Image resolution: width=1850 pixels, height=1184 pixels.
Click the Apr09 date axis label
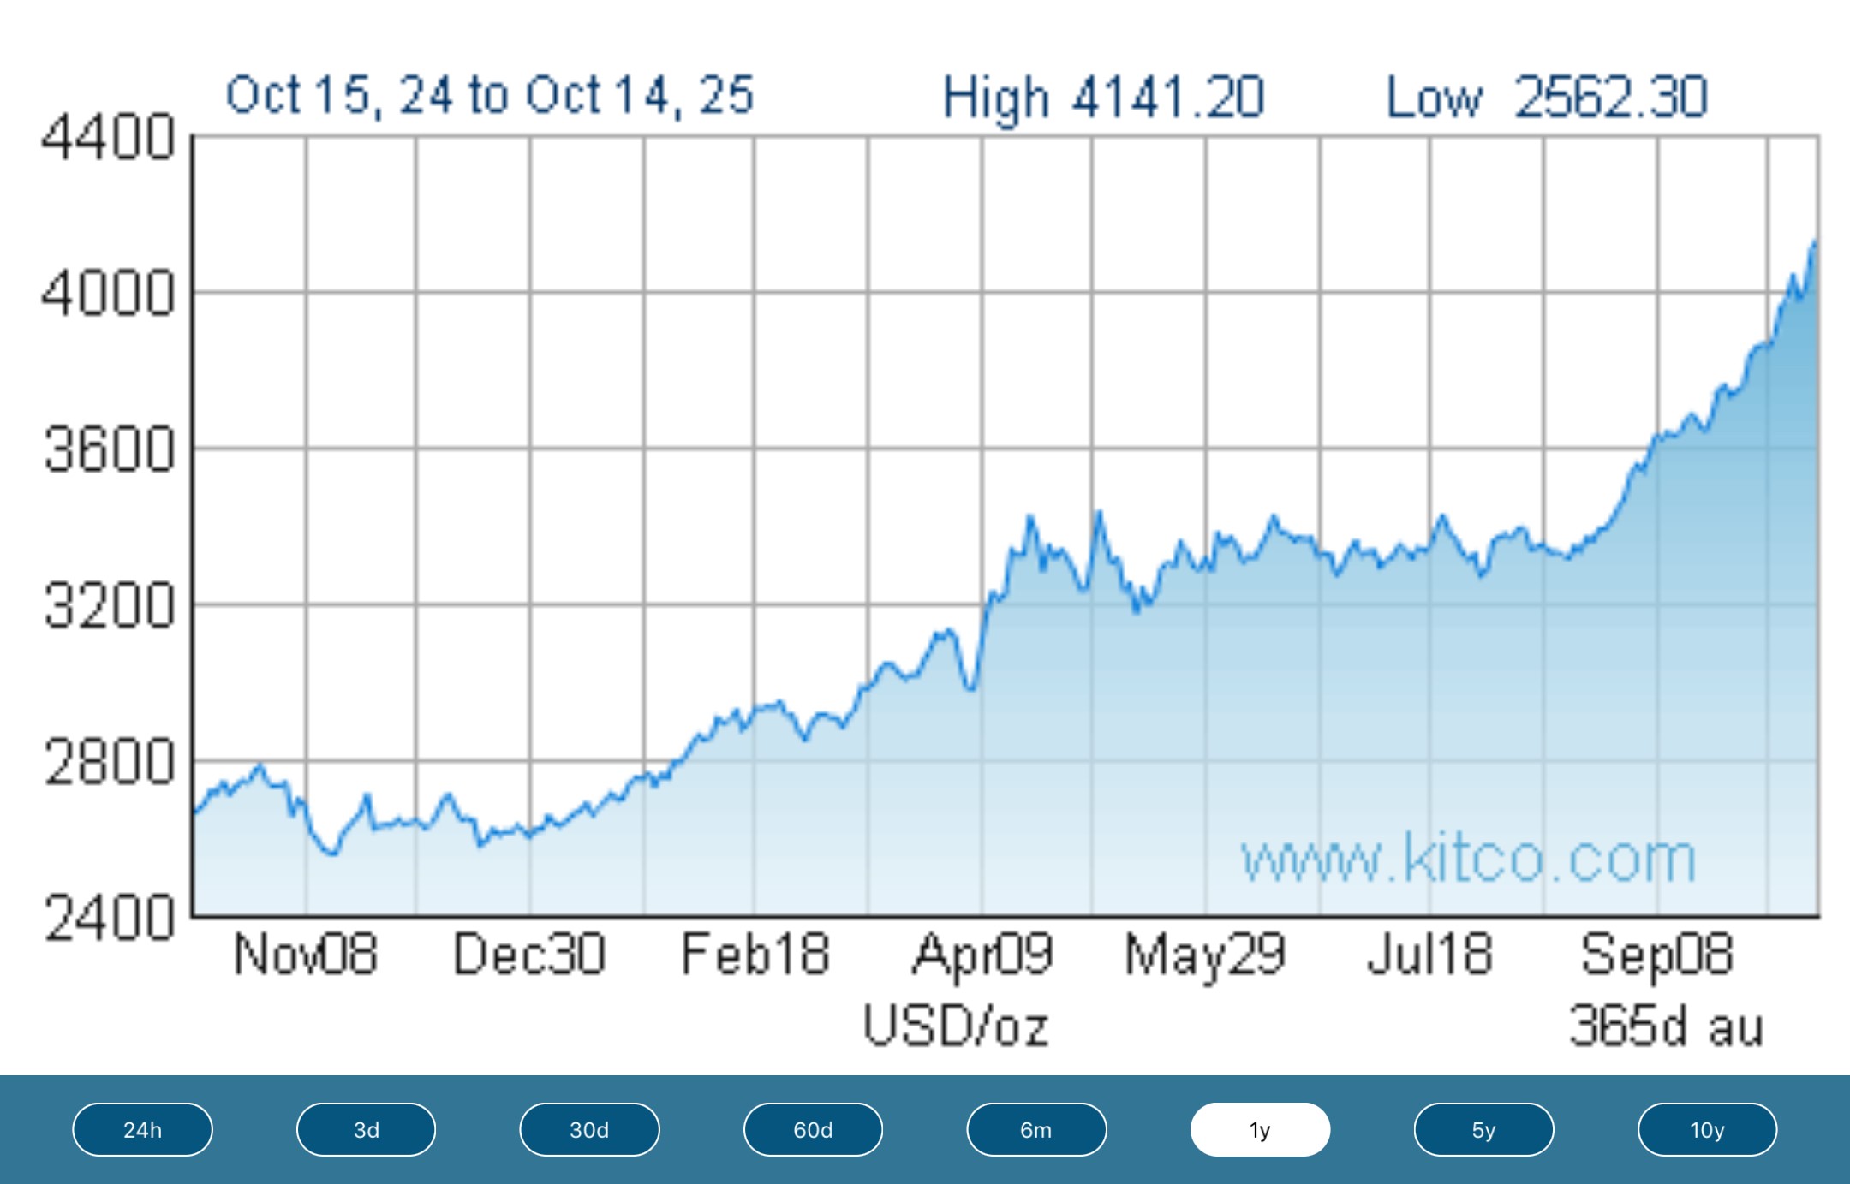tap(982, 955)
